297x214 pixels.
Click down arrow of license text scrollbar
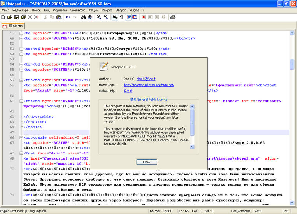pos(192,147)
